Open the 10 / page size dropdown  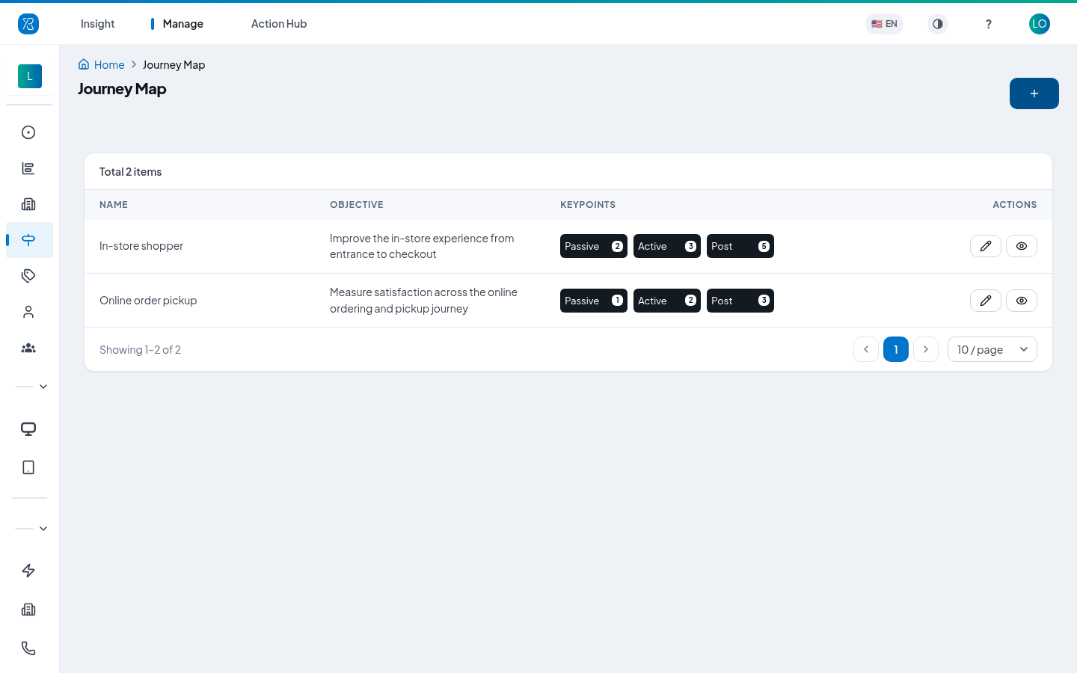coord(992,349)
